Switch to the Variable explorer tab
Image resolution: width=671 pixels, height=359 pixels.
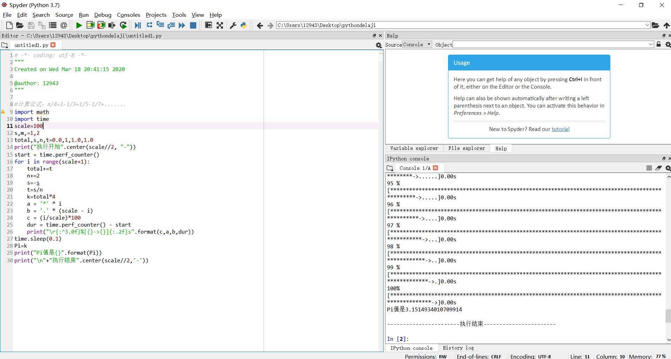tap(414, 149)
